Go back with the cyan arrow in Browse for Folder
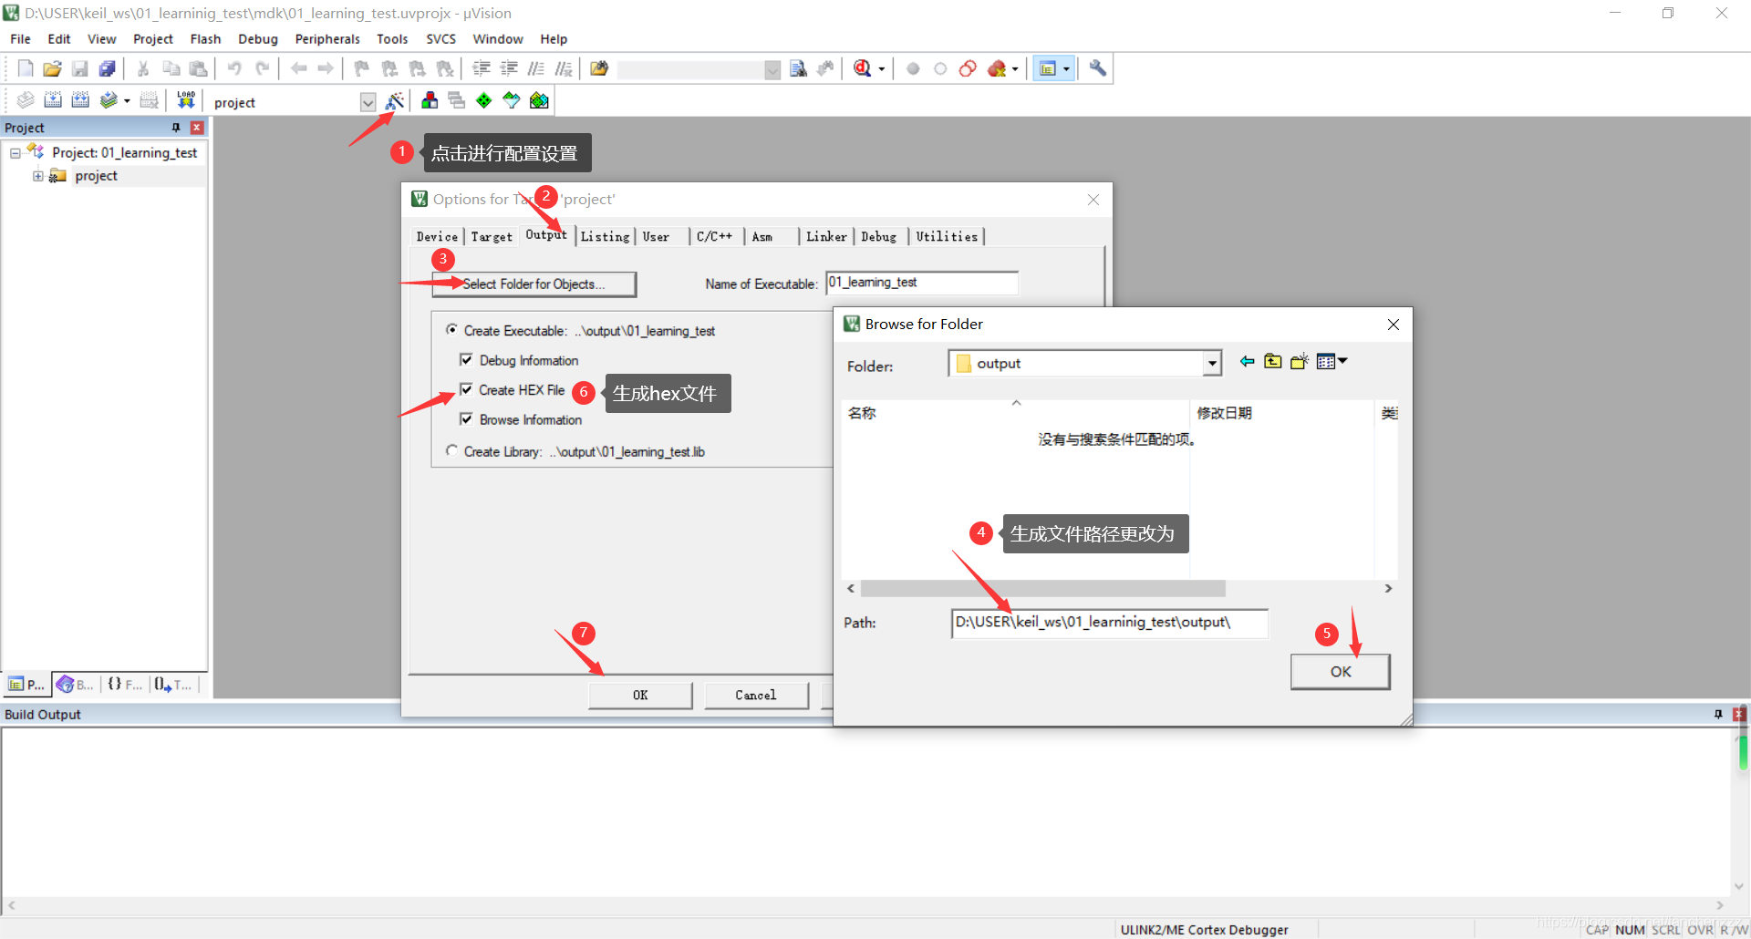The height and width of the screenshot is (939, 1751). [1247, 362]
